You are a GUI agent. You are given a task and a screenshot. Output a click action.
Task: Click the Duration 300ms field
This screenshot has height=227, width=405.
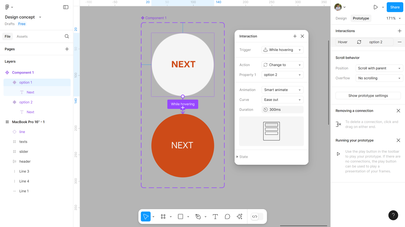(282, 109)
